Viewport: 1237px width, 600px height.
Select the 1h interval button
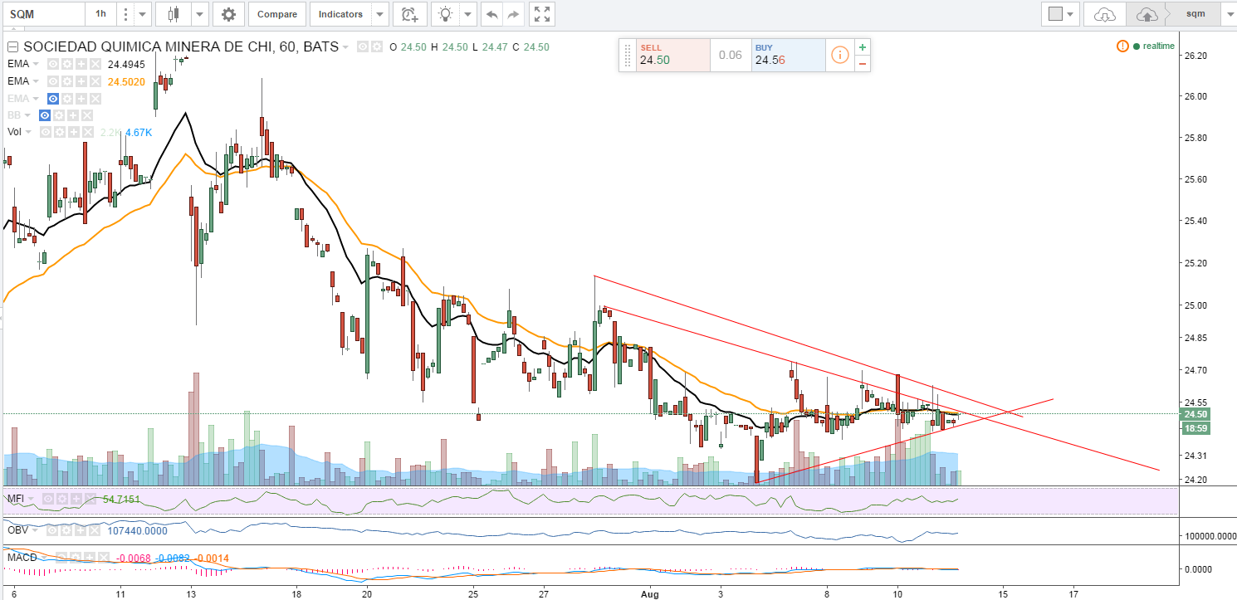coord(100,14)
